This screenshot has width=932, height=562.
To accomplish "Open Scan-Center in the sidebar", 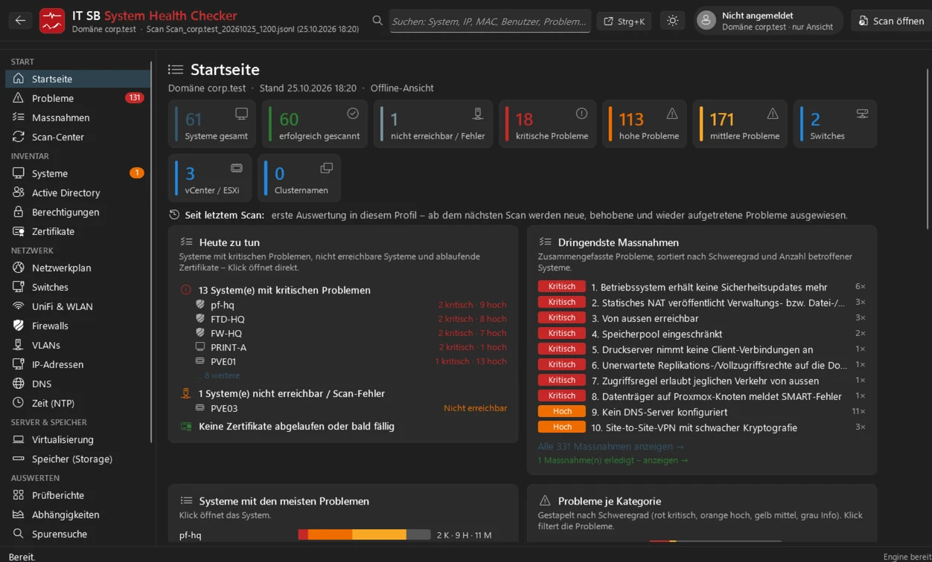I will 77,137.
